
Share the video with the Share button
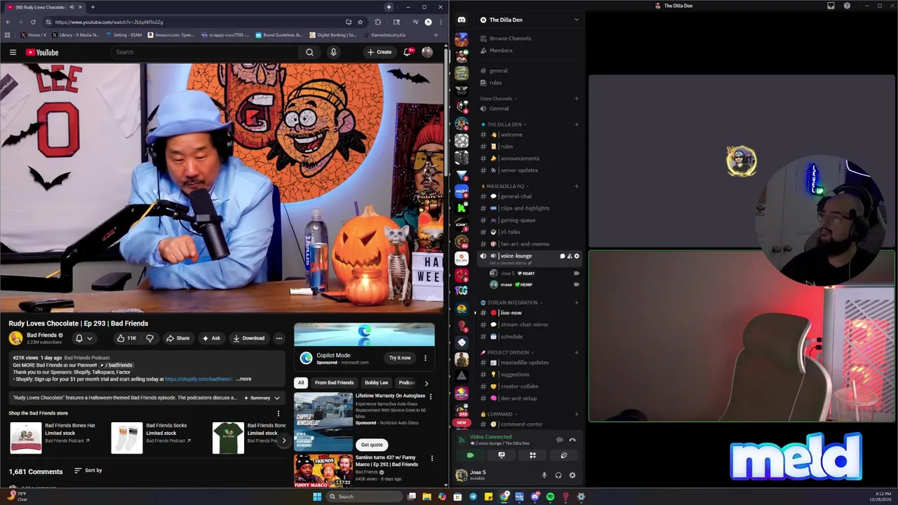click(177, 338)
